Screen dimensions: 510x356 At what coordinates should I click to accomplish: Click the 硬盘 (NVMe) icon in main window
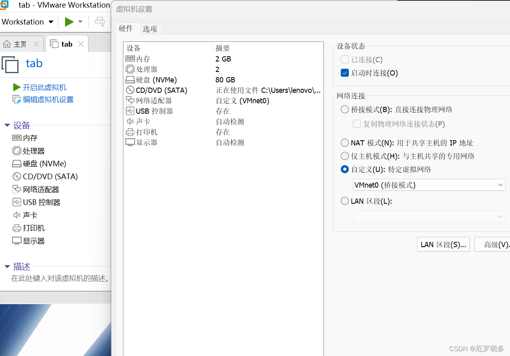[16, 164]
